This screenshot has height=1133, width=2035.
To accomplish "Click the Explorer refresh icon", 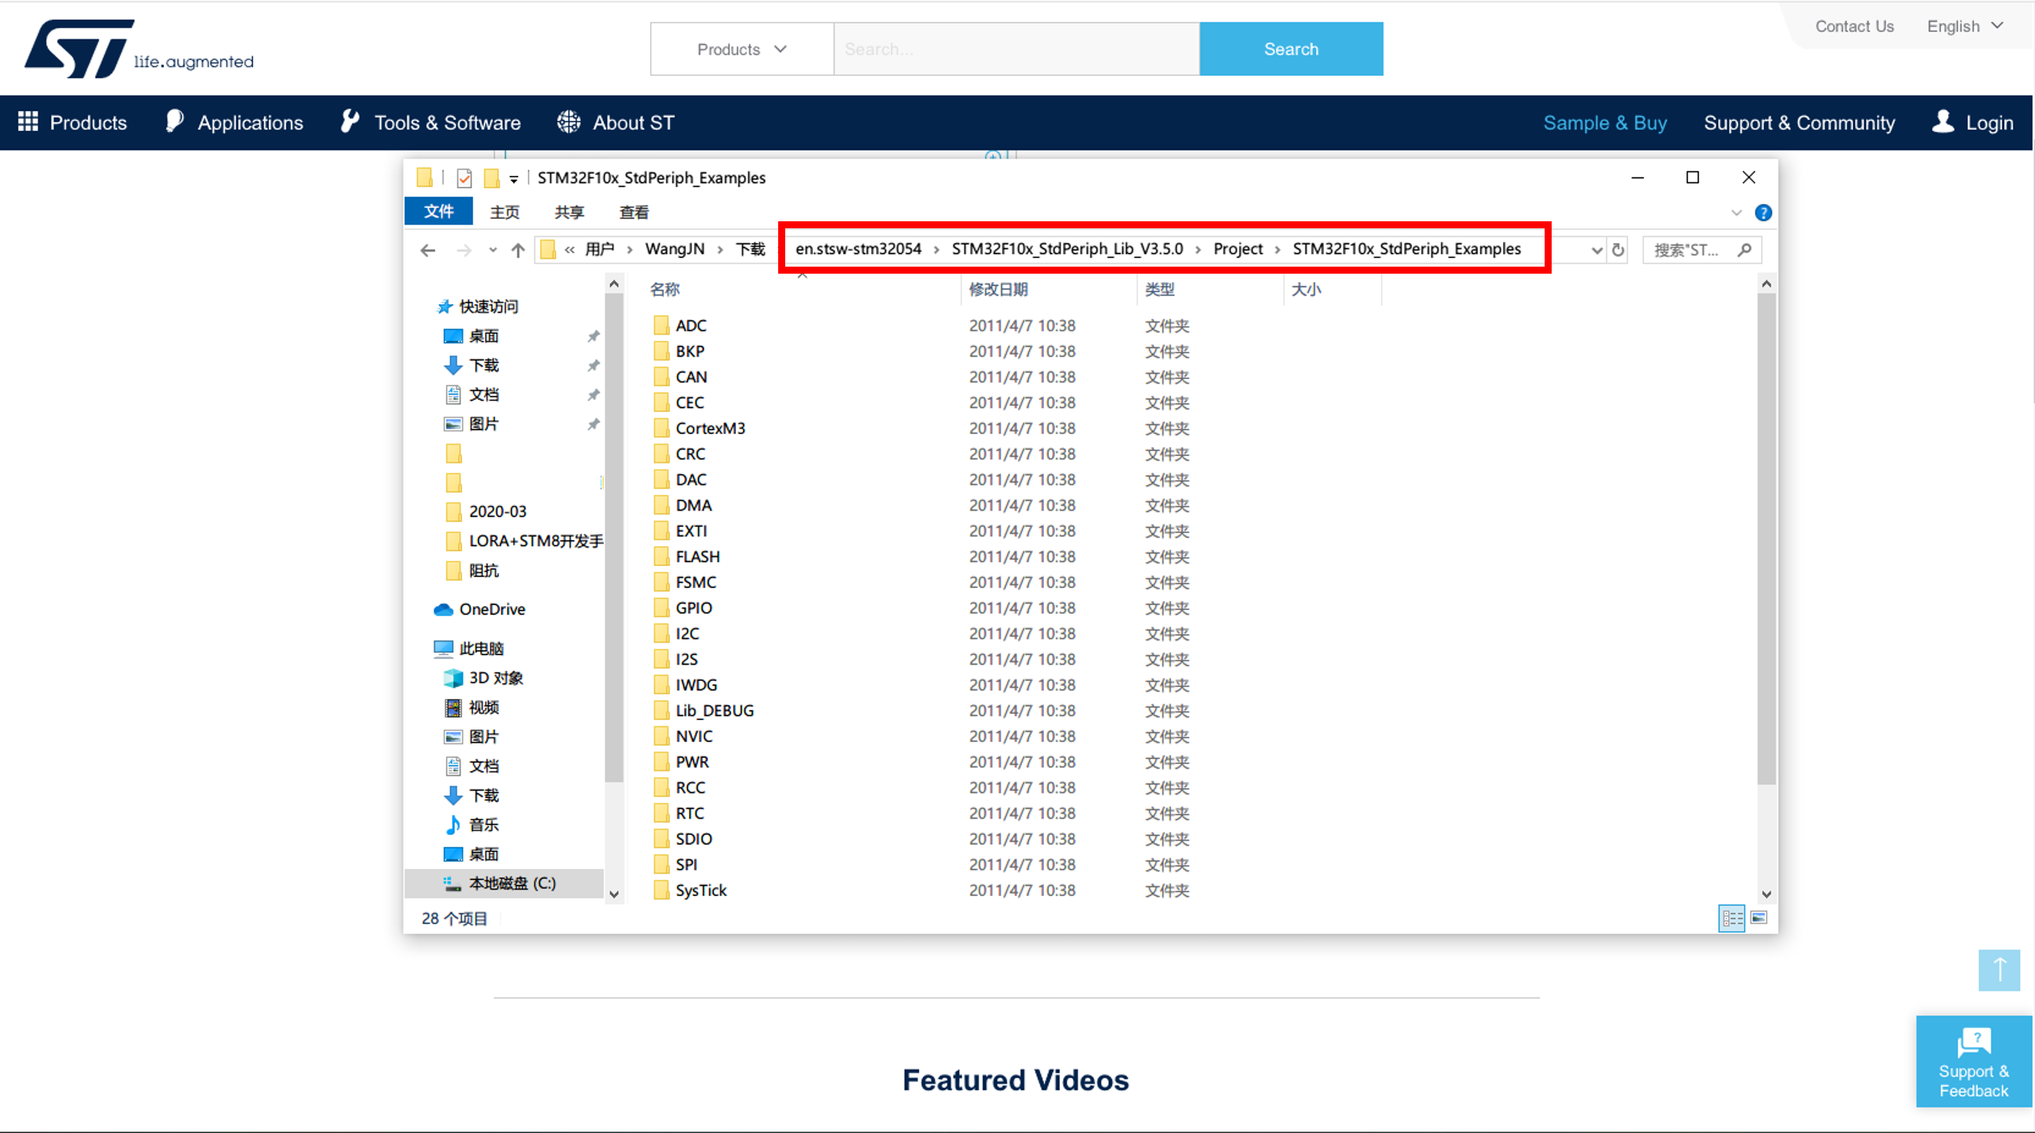I will pos(1618,249).
